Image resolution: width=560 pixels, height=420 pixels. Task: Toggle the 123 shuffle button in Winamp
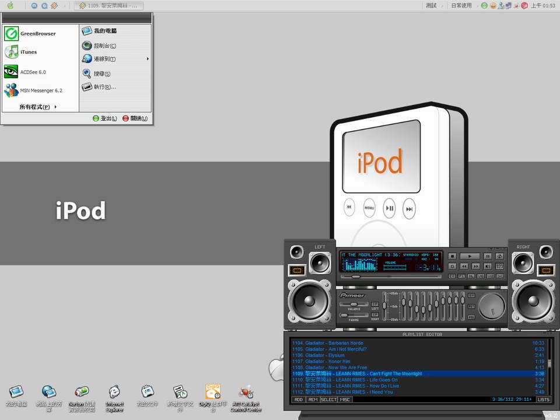point(499,266)
